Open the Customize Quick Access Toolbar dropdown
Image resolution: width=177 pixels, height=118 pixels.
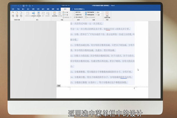(x=32, y=6)
